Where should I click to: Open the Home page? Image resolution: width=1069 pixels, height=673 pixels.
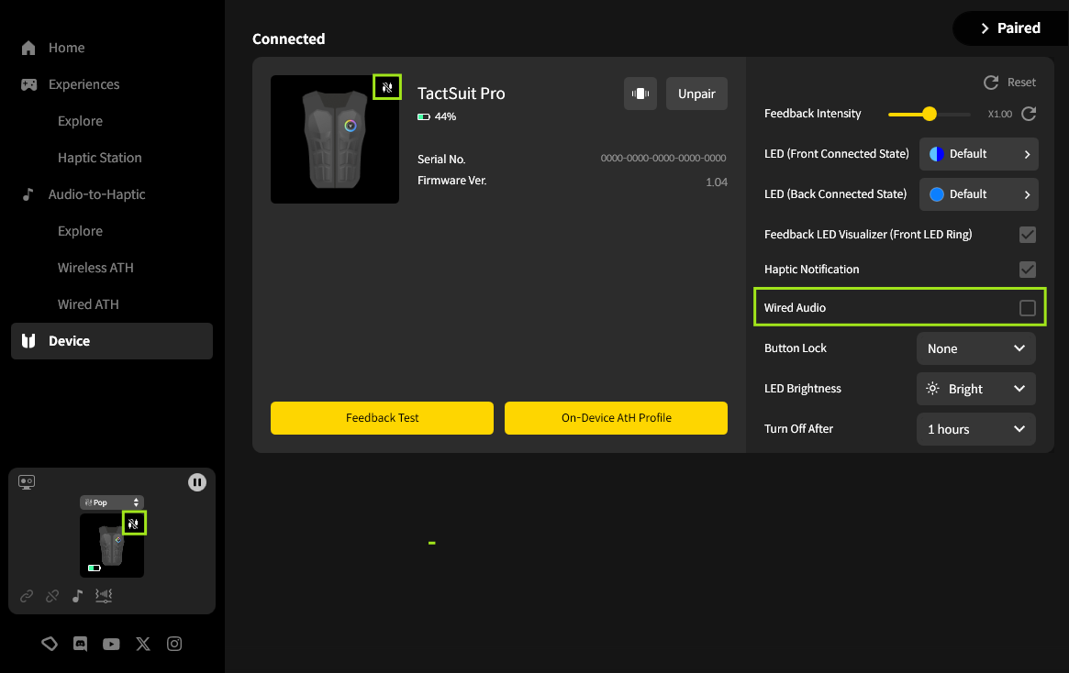pyautogui.click(x=66, y=48)
